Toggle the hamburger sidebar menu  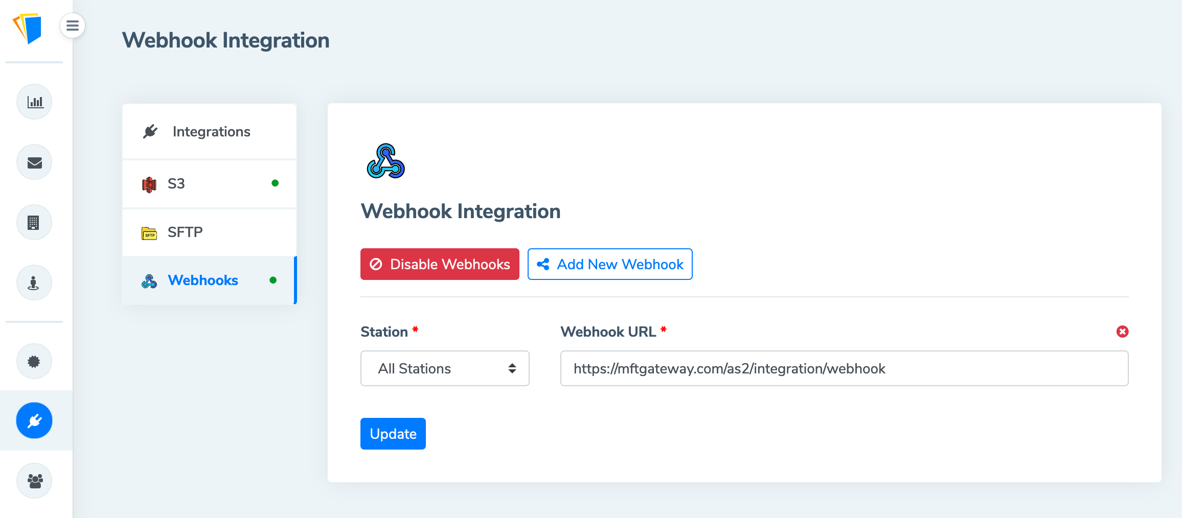73,26
